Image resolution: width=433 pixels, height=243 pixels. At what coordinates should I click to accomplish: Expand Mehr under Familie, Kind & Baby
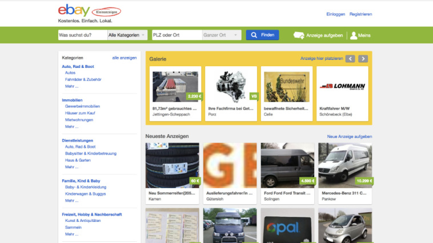[x=72, y=201]
